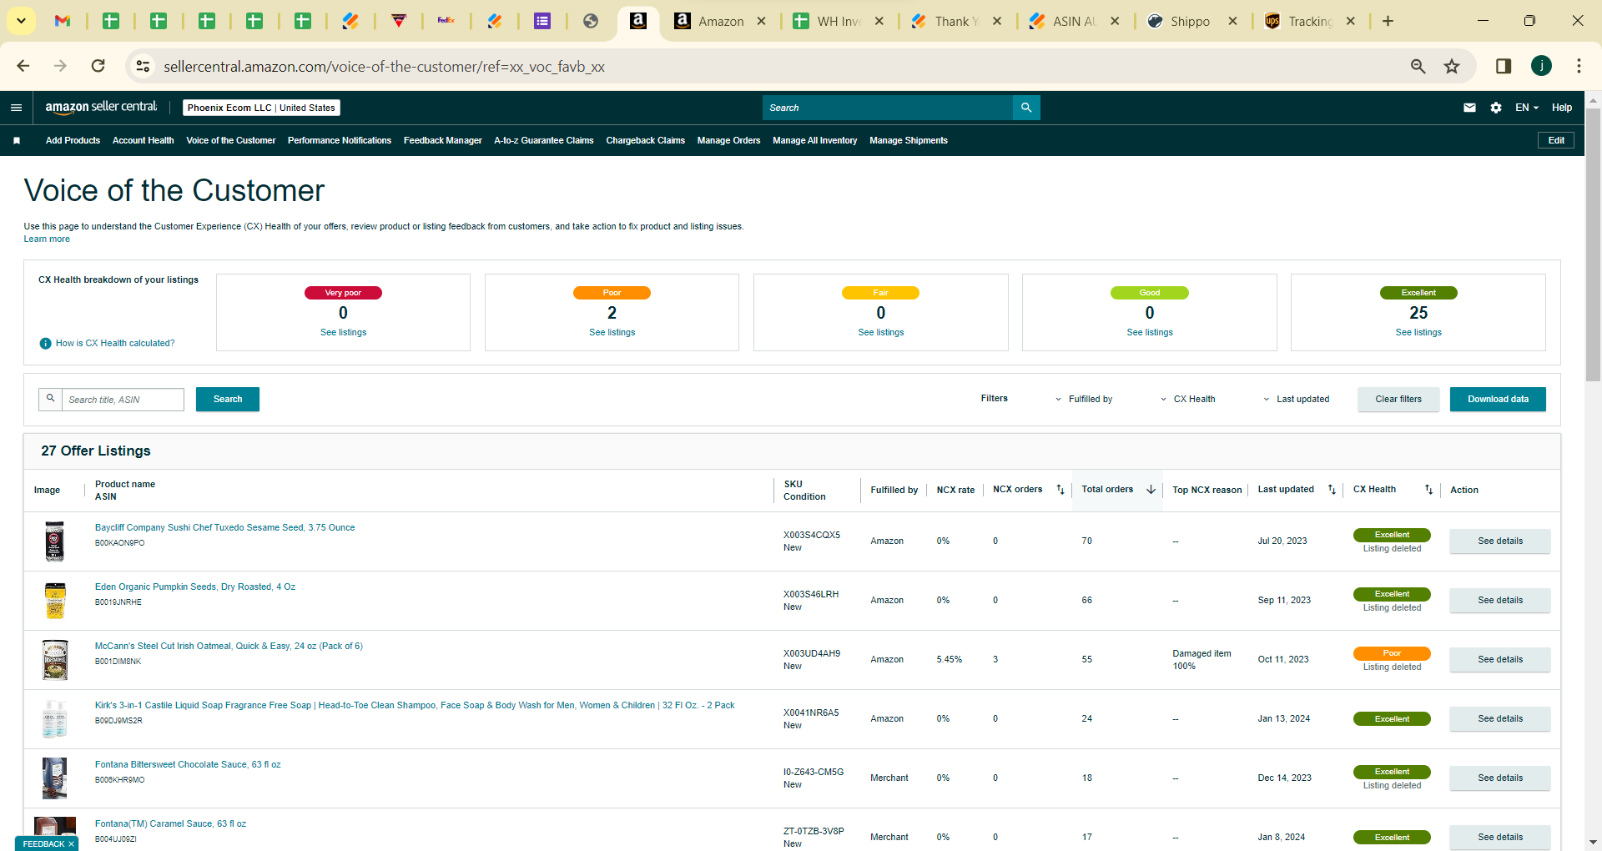Screen dimensions: 1602x851
Task: Open the settings gear icon
Action: 1496,108
